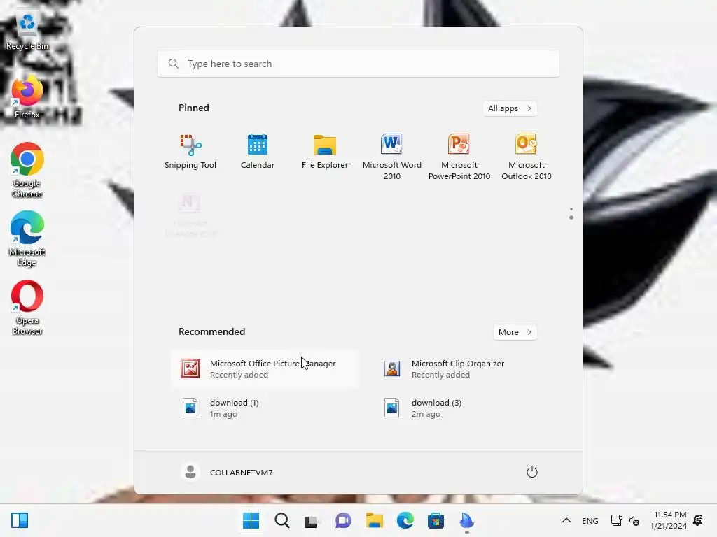Click the Power button
Image resolution: width=717 pixels, height=537 pixels.
point(532,473)
